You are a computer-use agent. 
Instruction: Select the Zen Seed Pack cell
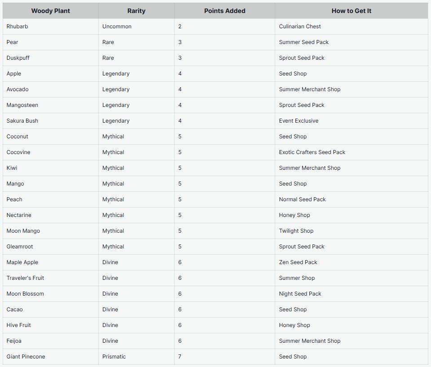tap(298, 262)
